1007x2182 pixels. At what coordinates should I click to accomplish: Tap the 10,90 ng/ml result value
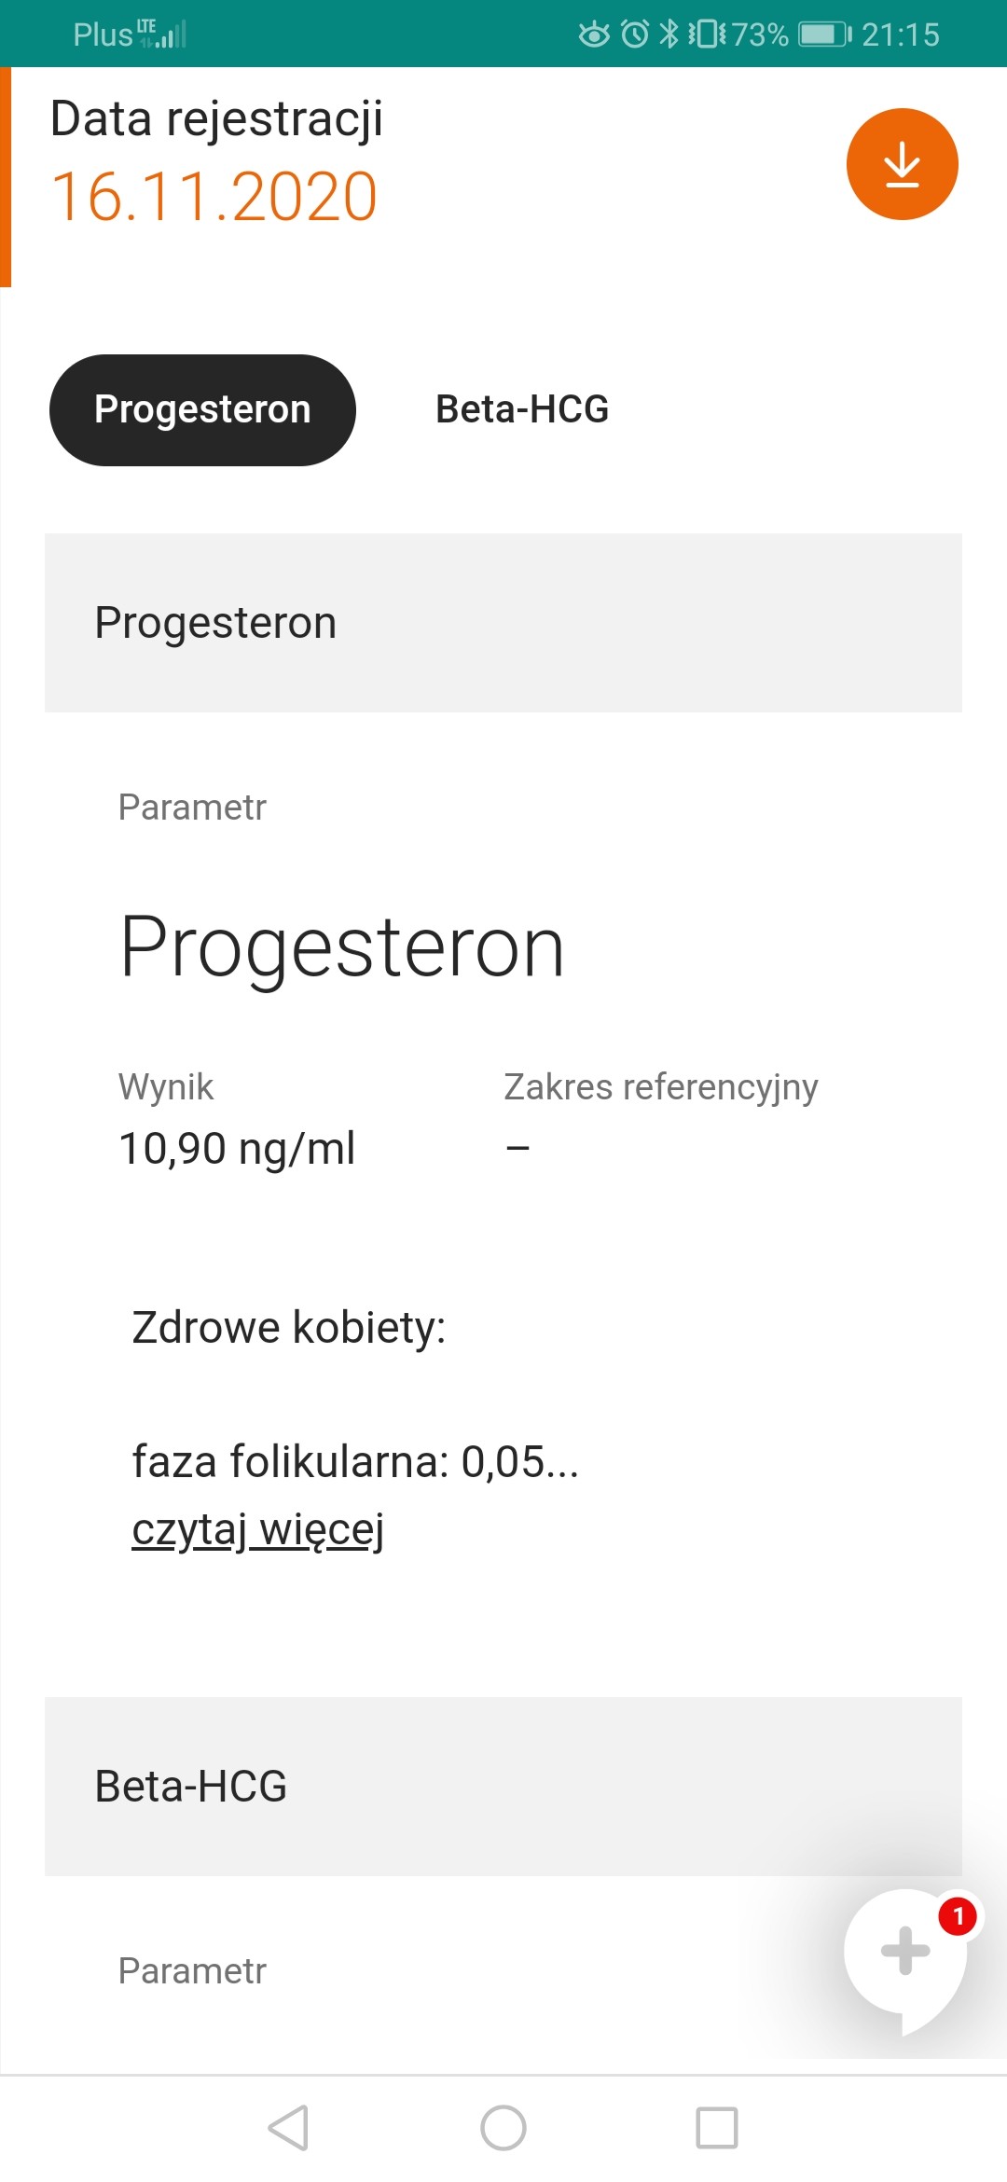click(x=237, y=1149)
